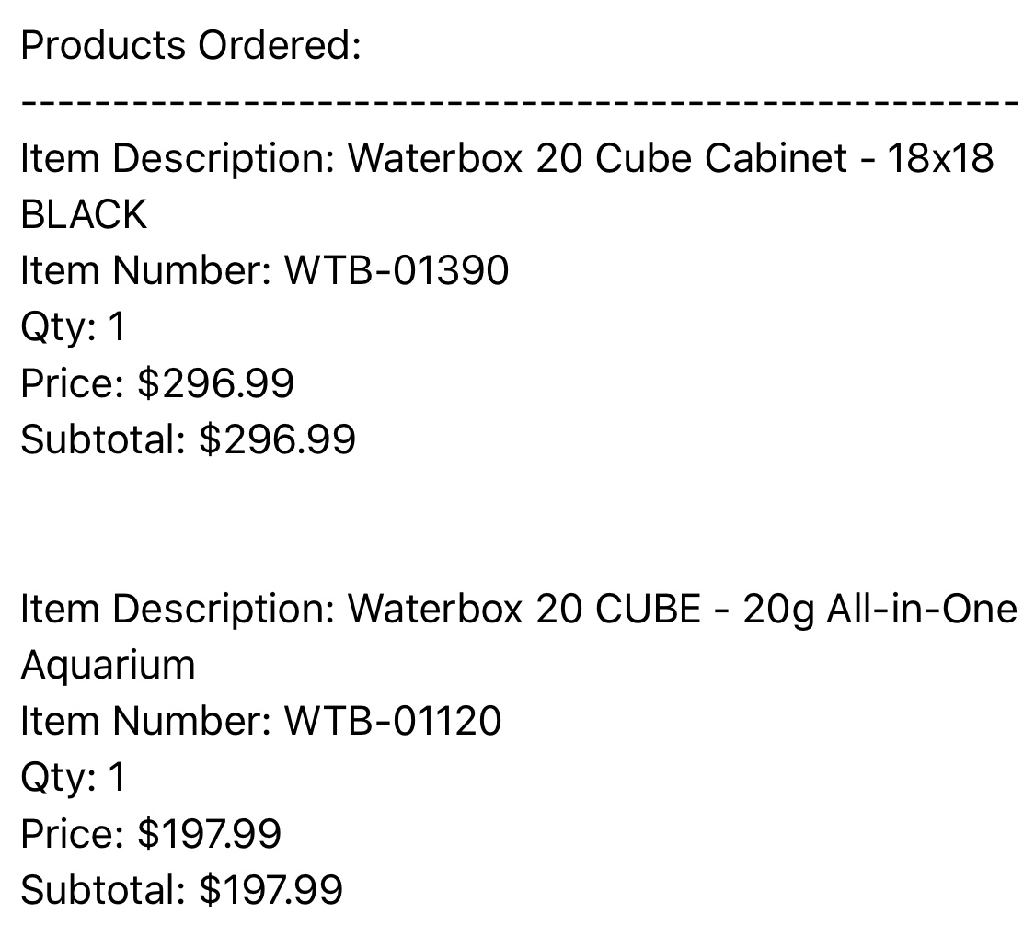
Task: Click the BLACK color text line
Action: [x=84, y=215]
